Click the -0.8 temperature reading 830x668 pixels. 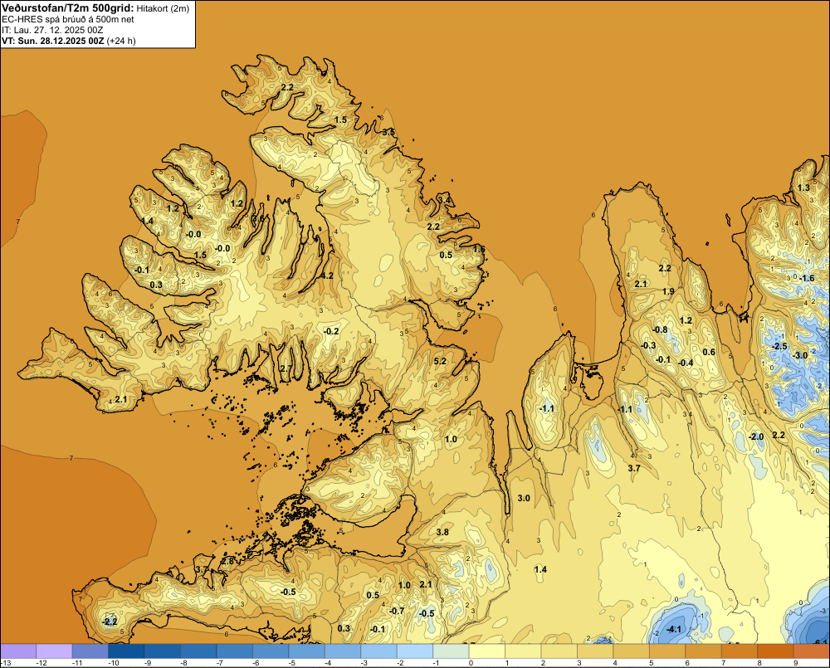pyautogui.click(x=660, y=329)
